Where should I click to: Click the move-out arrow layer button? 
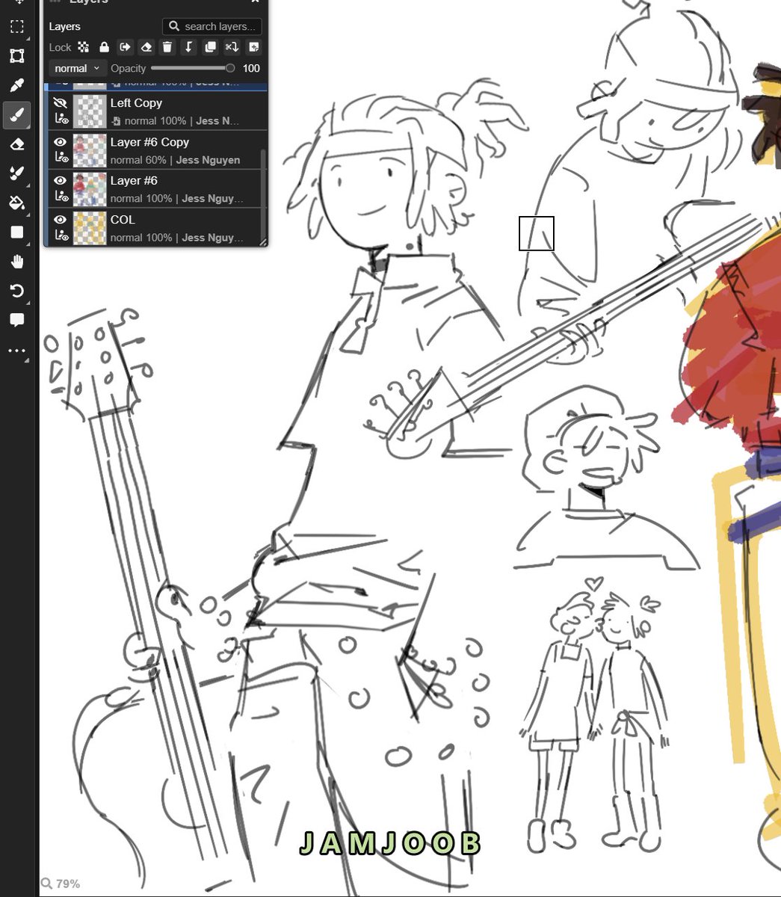point(125,47)
